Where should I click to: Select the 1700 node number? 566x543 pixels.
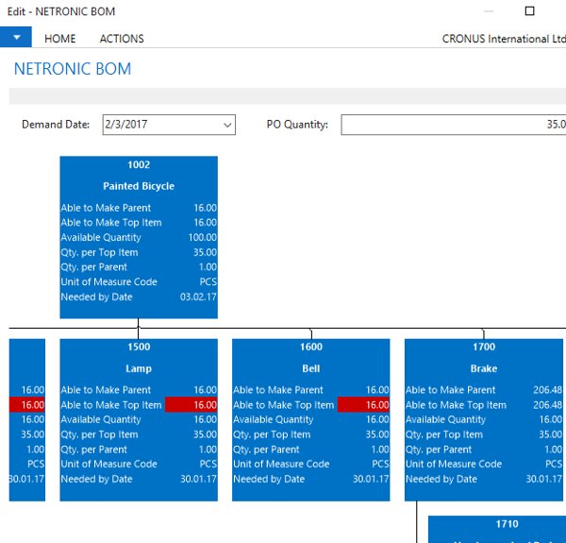pyautogui.click(x=484, y=348)
